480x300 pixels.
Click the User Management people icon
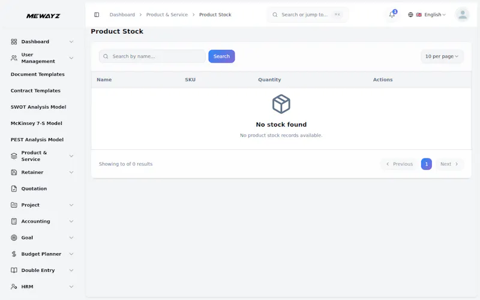tap(14, 58)
